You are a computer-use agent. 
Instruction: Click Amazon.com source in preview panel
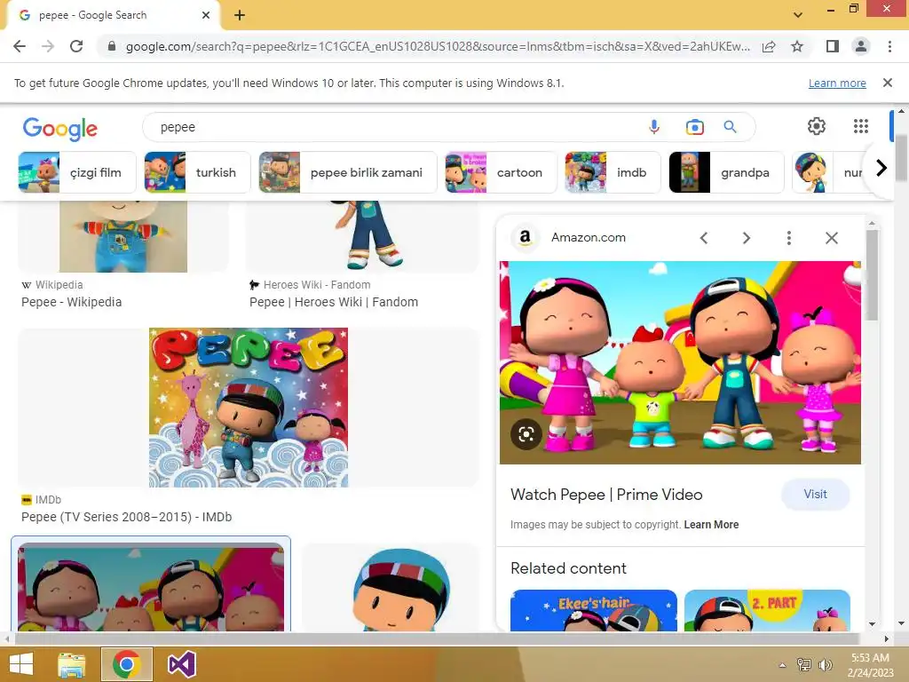(588, 237)
